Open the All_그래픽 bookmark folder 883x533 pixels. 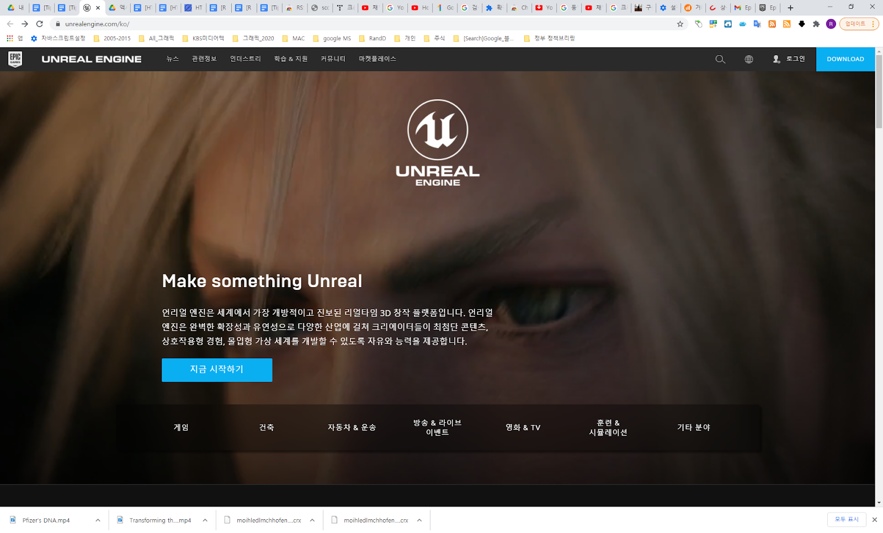point(156,38)
